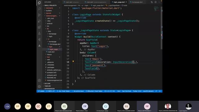This screenshot has width=199, height=112.
Task: Click Bitbucket: Vivek Yadav in status bar
Action: tap(94, 91)
